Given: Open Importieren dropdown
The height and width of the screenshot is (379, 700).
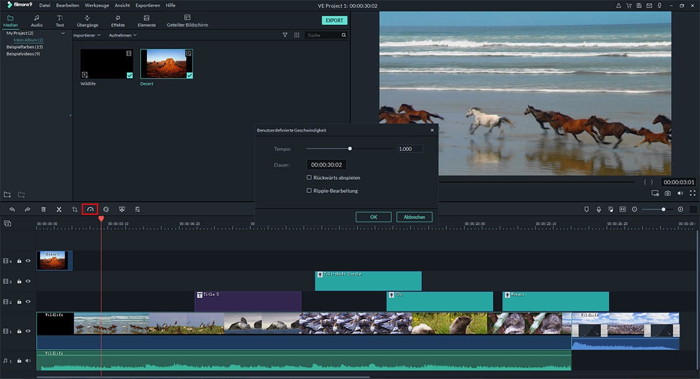Looking at the screenshot, I should coord(87,35).
